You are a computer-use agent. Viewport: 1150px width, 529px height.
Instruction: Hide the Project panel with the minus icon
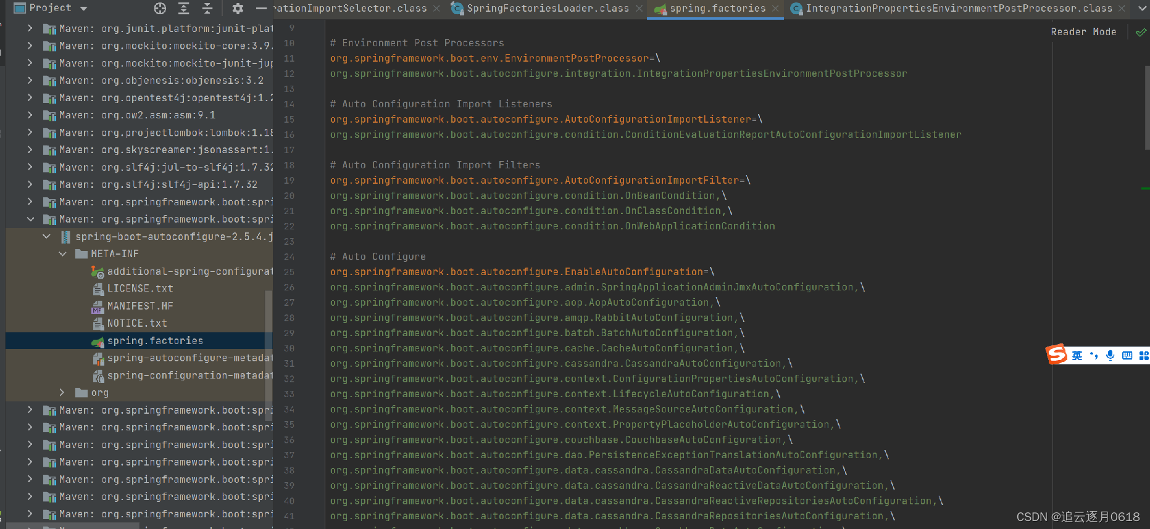262,9
